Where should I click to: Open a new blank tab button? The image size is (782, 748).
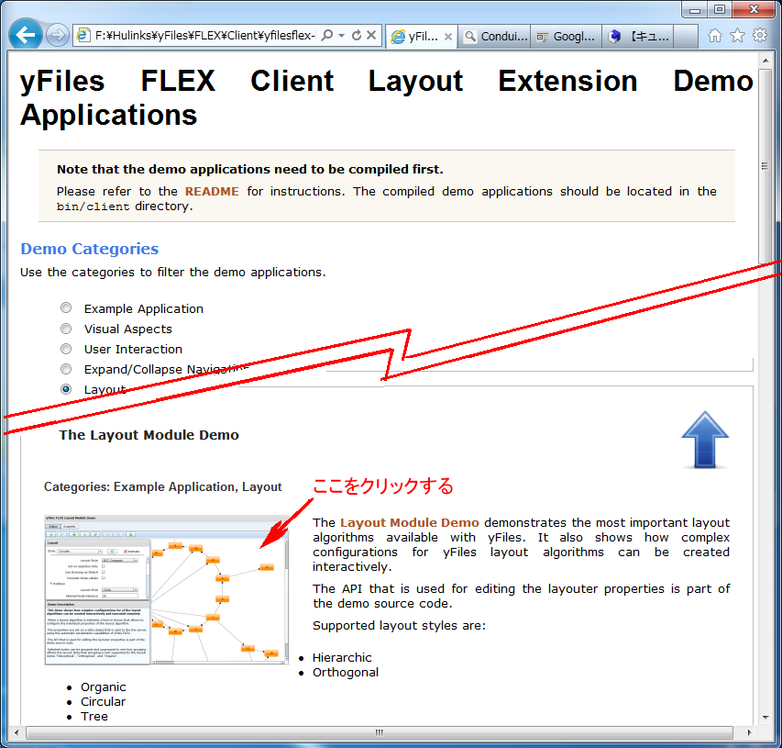[x=686, y=37]
